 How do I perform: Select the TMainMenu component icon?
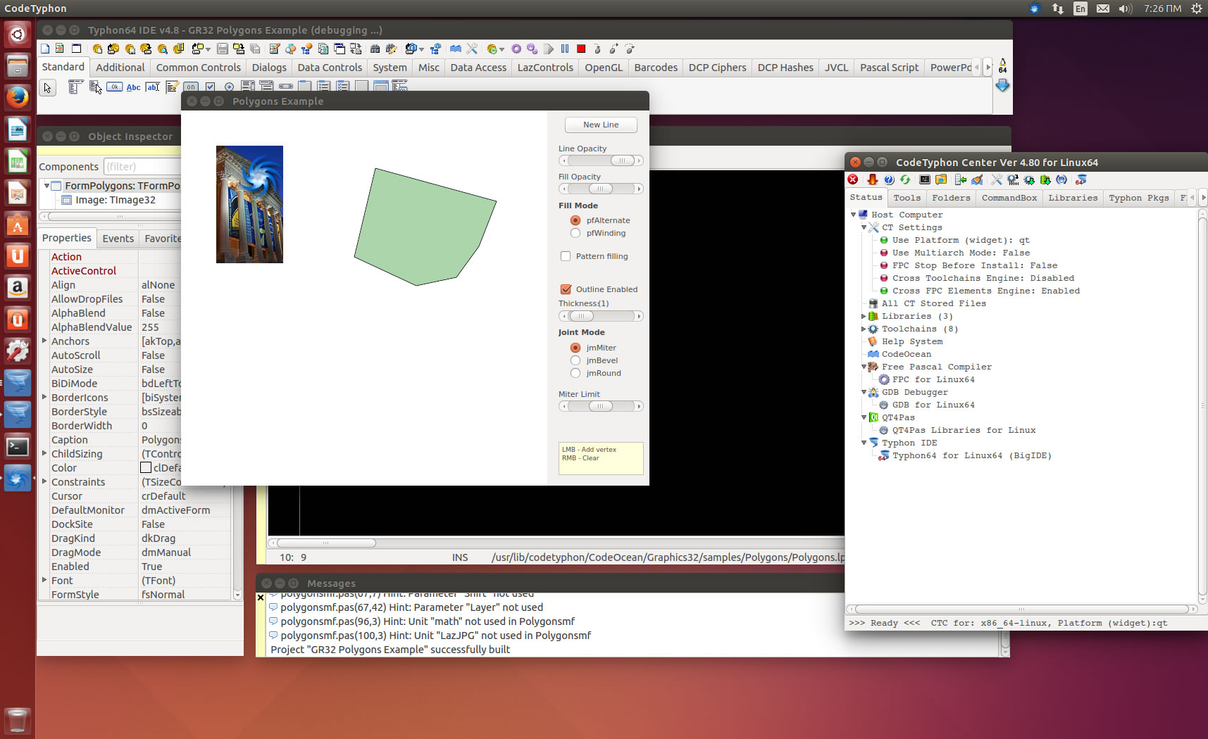tap(75, 87)
